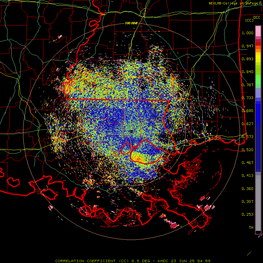Pick the red color bar segment above 0.947
This screenshot has width=263, height=263.
[258, 44]
